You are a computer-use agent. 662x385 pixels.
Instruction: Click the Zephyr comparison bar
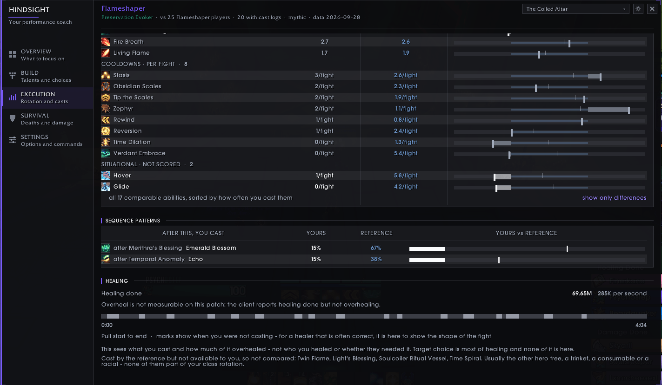pyautogui.click(x=550, y=110)
